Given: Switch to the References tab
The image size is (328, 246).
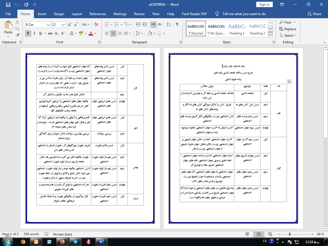Looking at the screenshot, I should pos(98,14).
